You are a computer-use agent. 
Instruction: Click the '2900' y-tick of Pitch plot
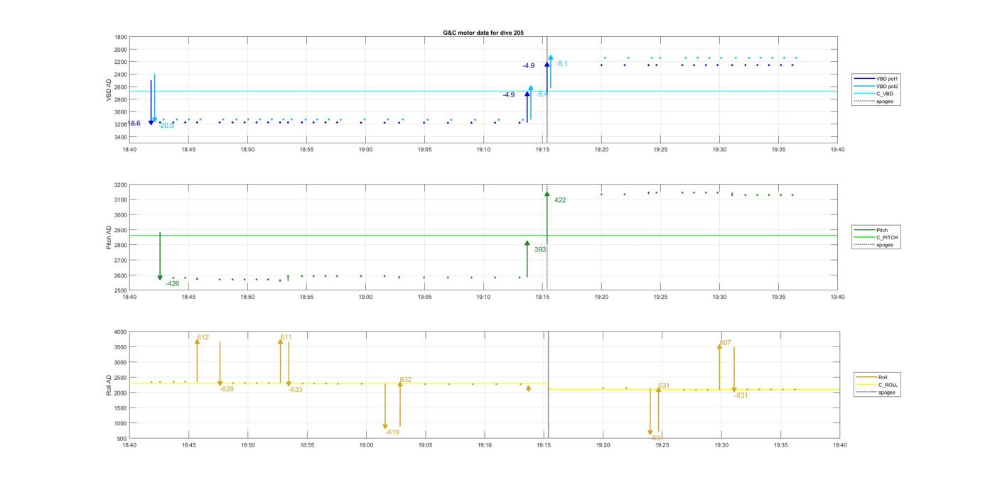click(x=121, y=230)
